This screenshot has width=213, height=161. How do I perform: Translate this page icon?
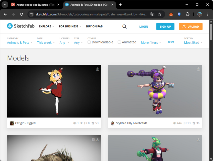click(152, 14)
